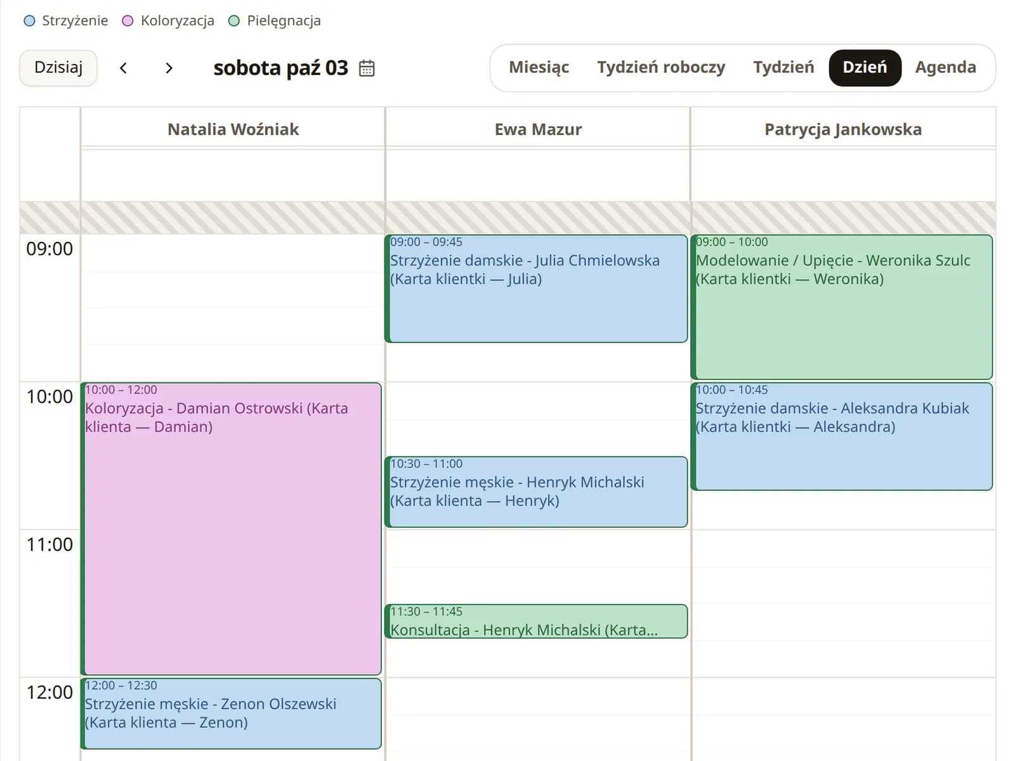The image size is (1015, 761).
Task: Click the Pielęgnacja legend label
Action: coord(284,21)
